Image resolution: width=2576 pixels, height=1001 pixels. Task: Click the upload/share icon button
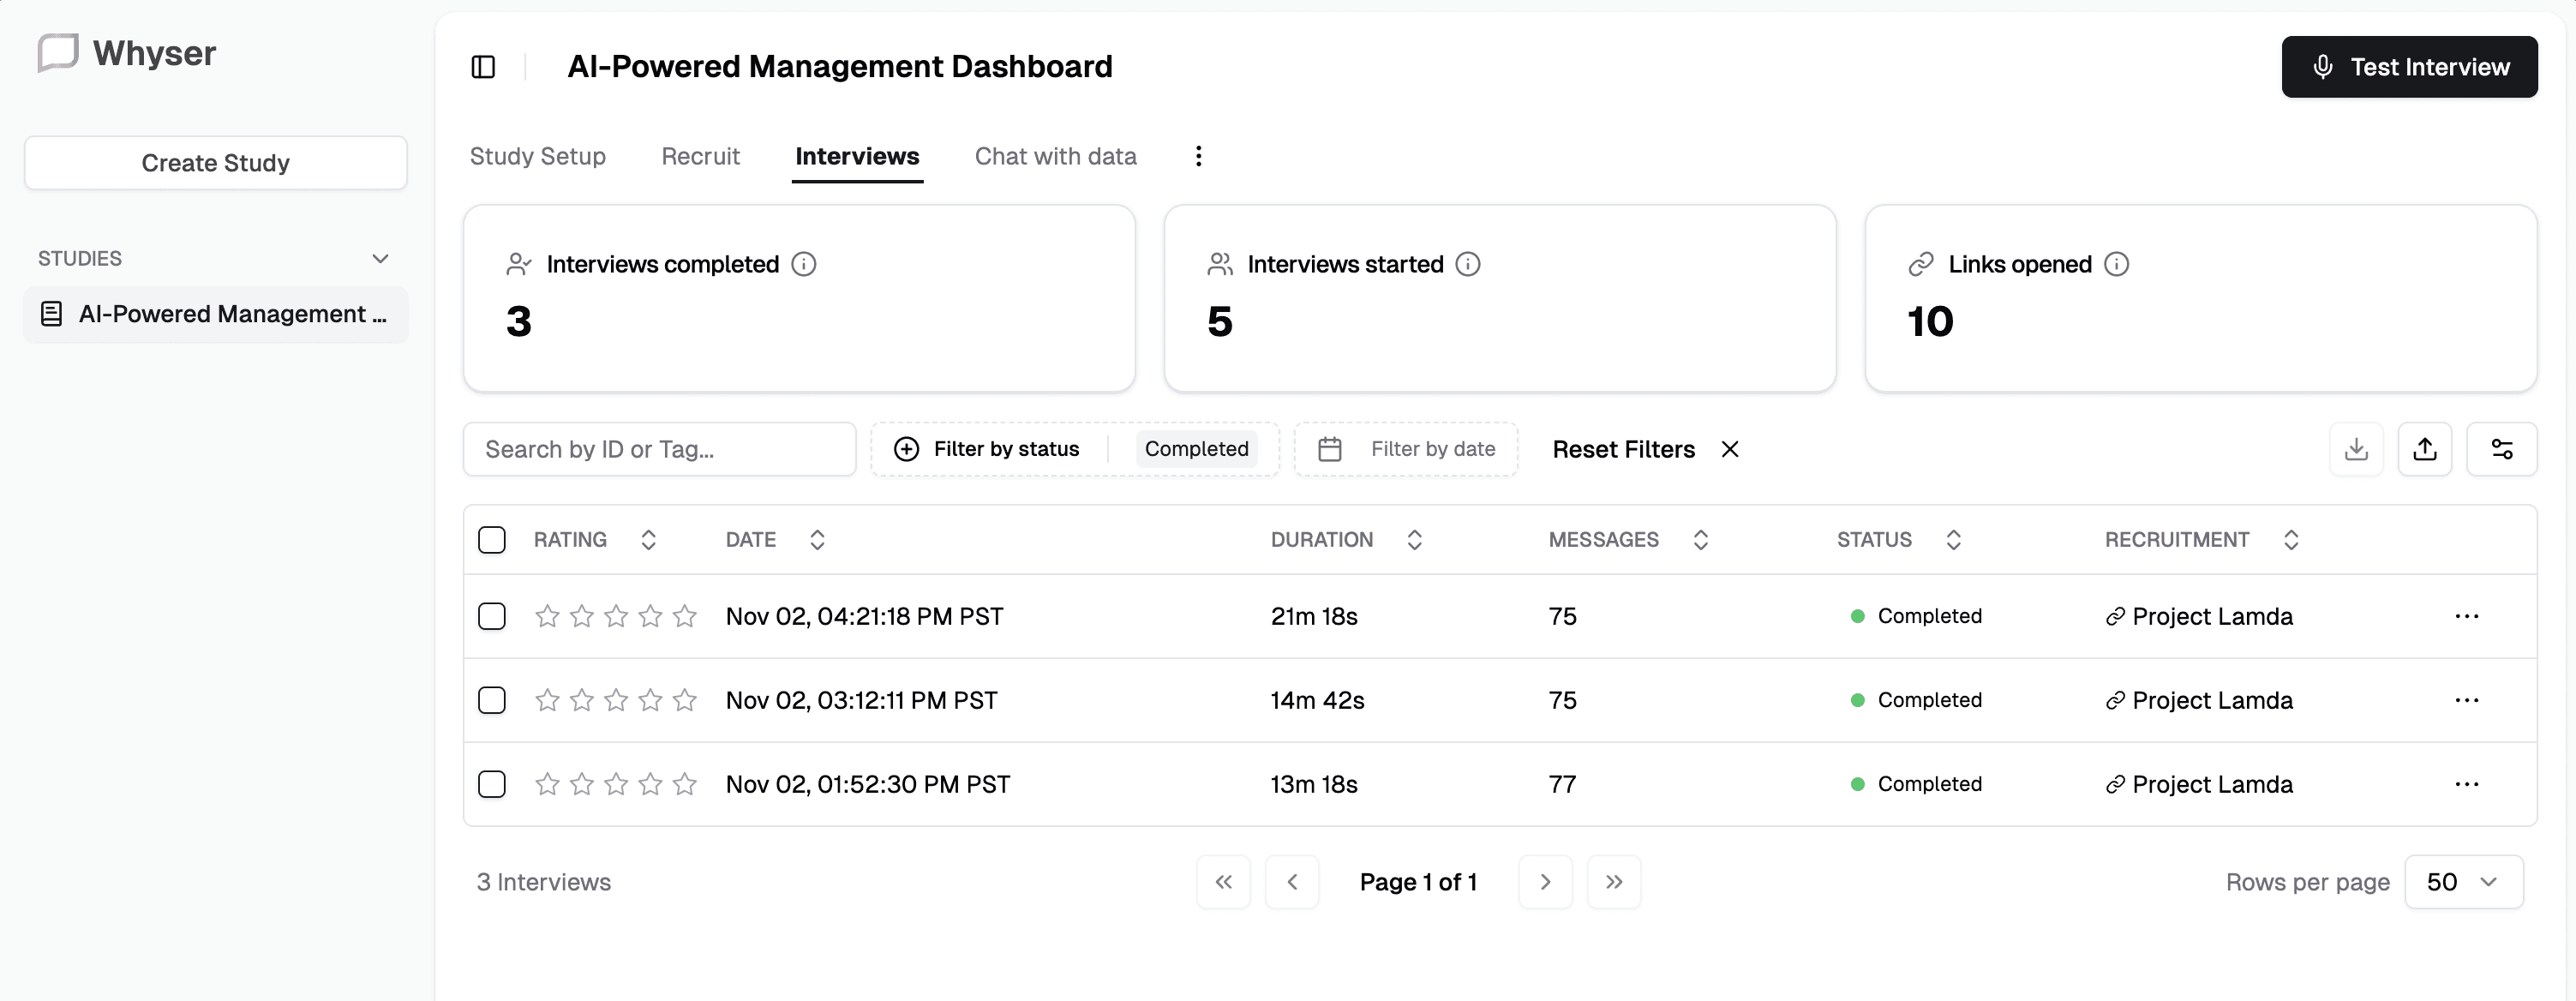[x=2424, y=449]
